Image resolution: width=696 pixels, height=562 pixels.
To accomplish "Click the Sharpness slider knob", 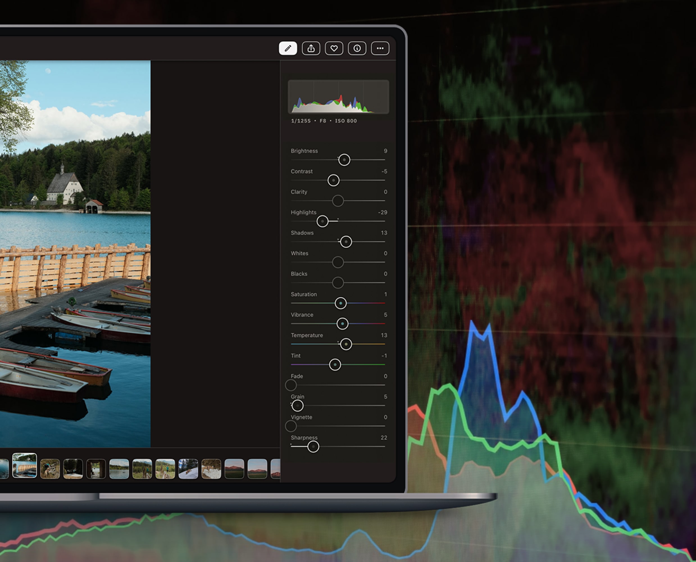I will 313,447.
